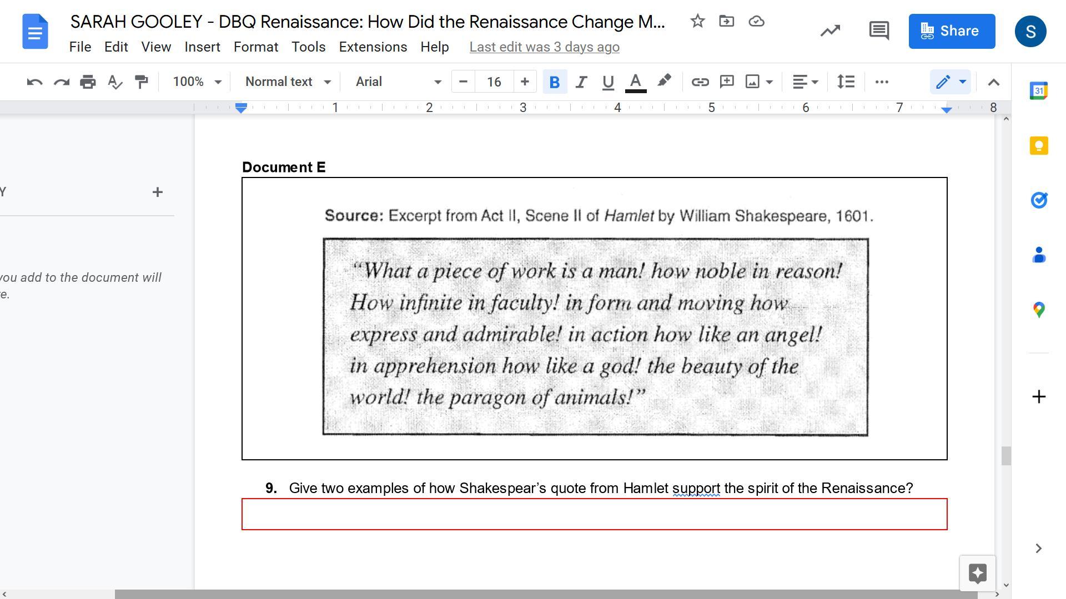This screenshot has width=1066, height=599.
Task: Open the zoom level dropdown
Action: 197,82
